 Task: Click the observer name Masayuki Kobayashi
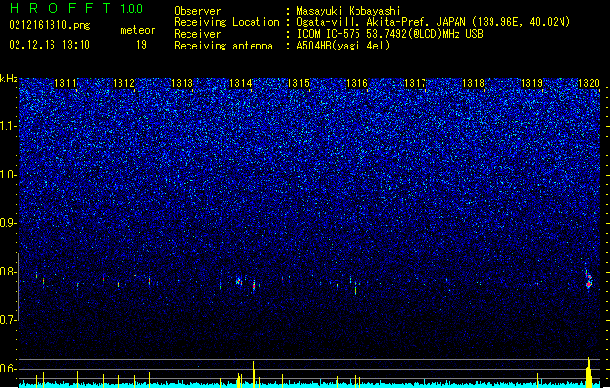coord(349,11)
